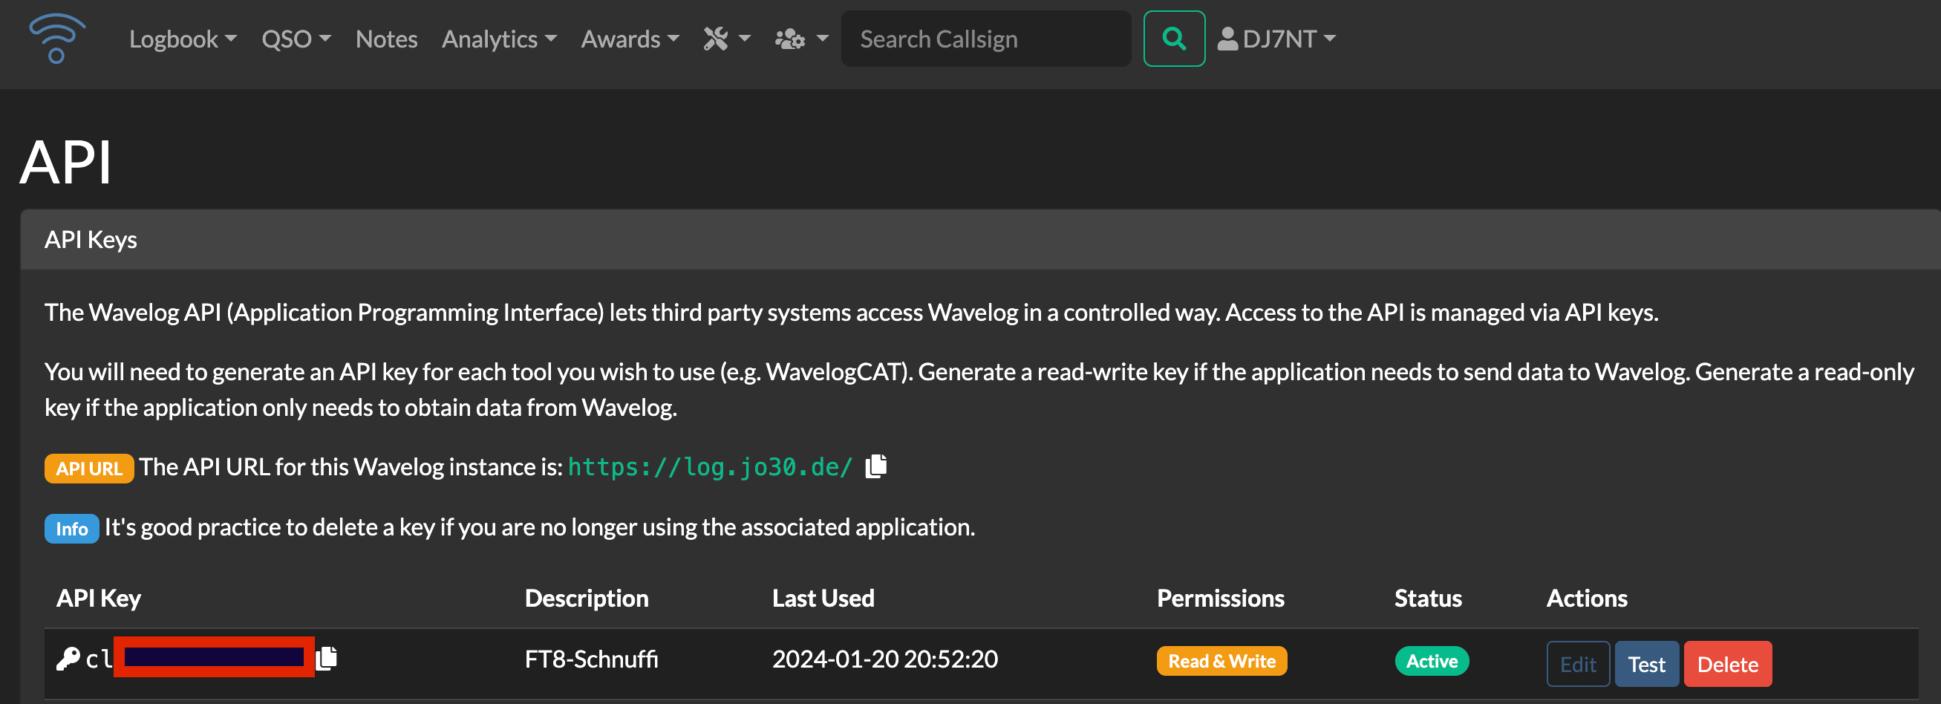Screen dimensions: 1941x704
Task: Click the Wavelog logo icon
Action: click(x=56, y=39)
